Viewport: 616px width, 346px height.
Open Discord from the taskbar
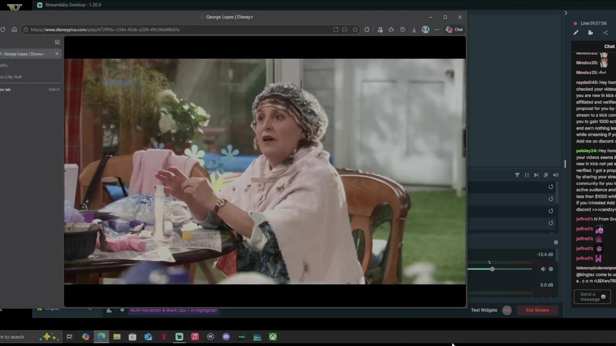tap(226, 337)
